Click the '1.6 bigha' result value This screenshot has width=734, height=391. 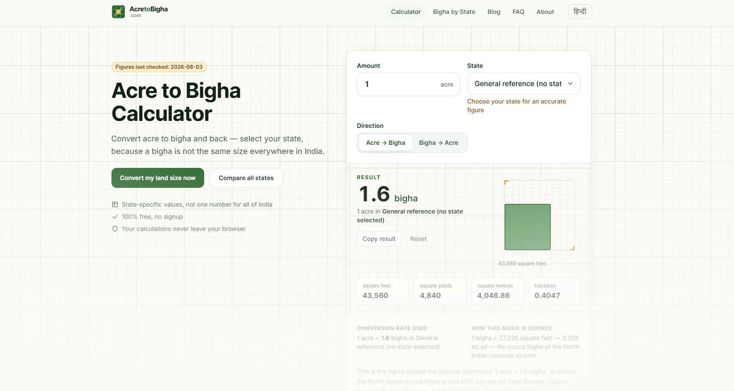tap(388, 194)
